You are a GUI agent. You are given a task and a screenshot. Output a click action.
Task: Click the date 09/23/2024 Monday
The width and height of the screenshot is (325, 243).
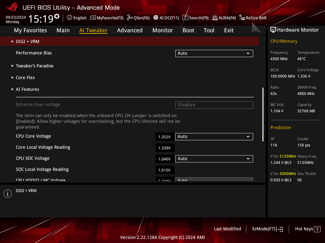pos(16,19)
